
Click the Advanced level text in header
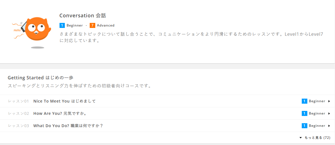tap(106, 25)
